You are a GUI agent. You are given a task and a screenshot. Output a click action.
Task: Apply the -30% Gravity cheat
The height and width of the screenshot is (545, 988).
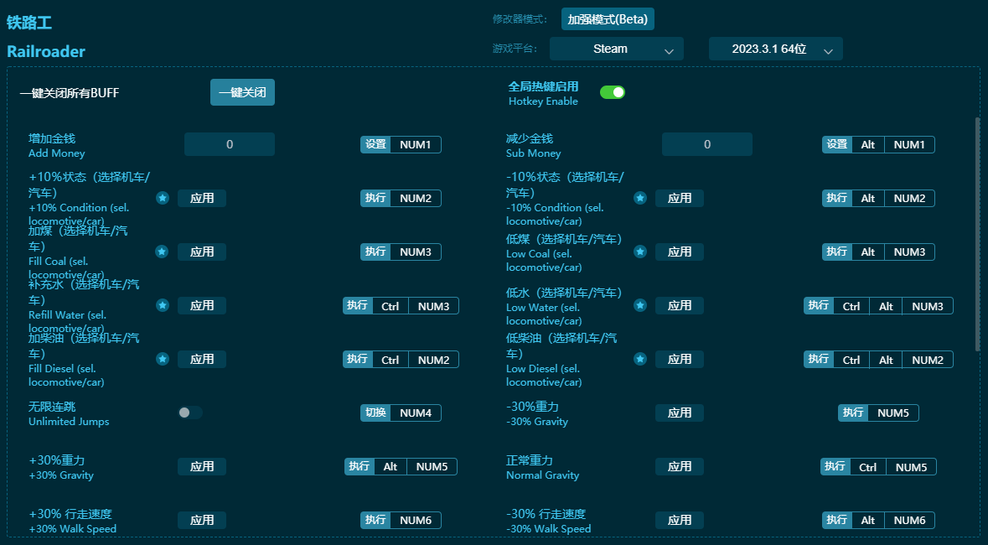pyautogui.click(x=680, y=413)
